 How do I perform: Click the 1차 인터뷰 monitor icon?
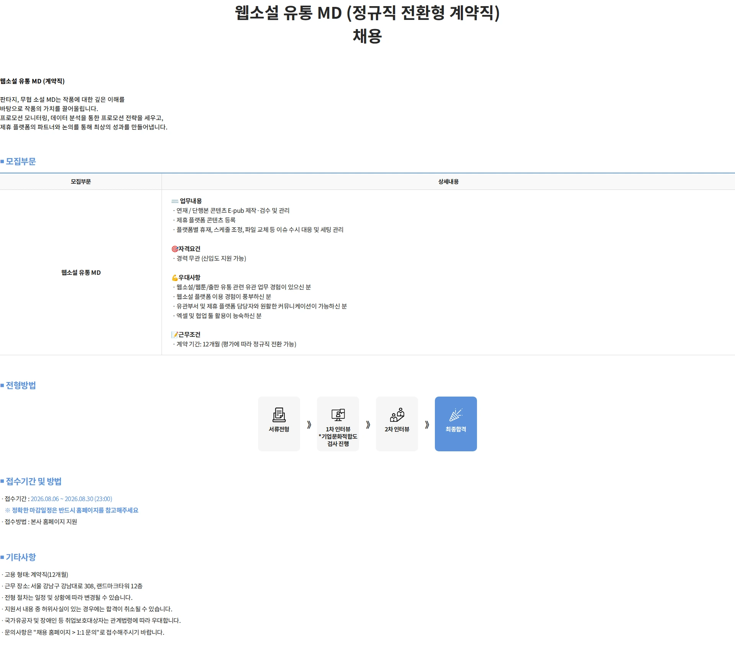[x=338, y=415]
